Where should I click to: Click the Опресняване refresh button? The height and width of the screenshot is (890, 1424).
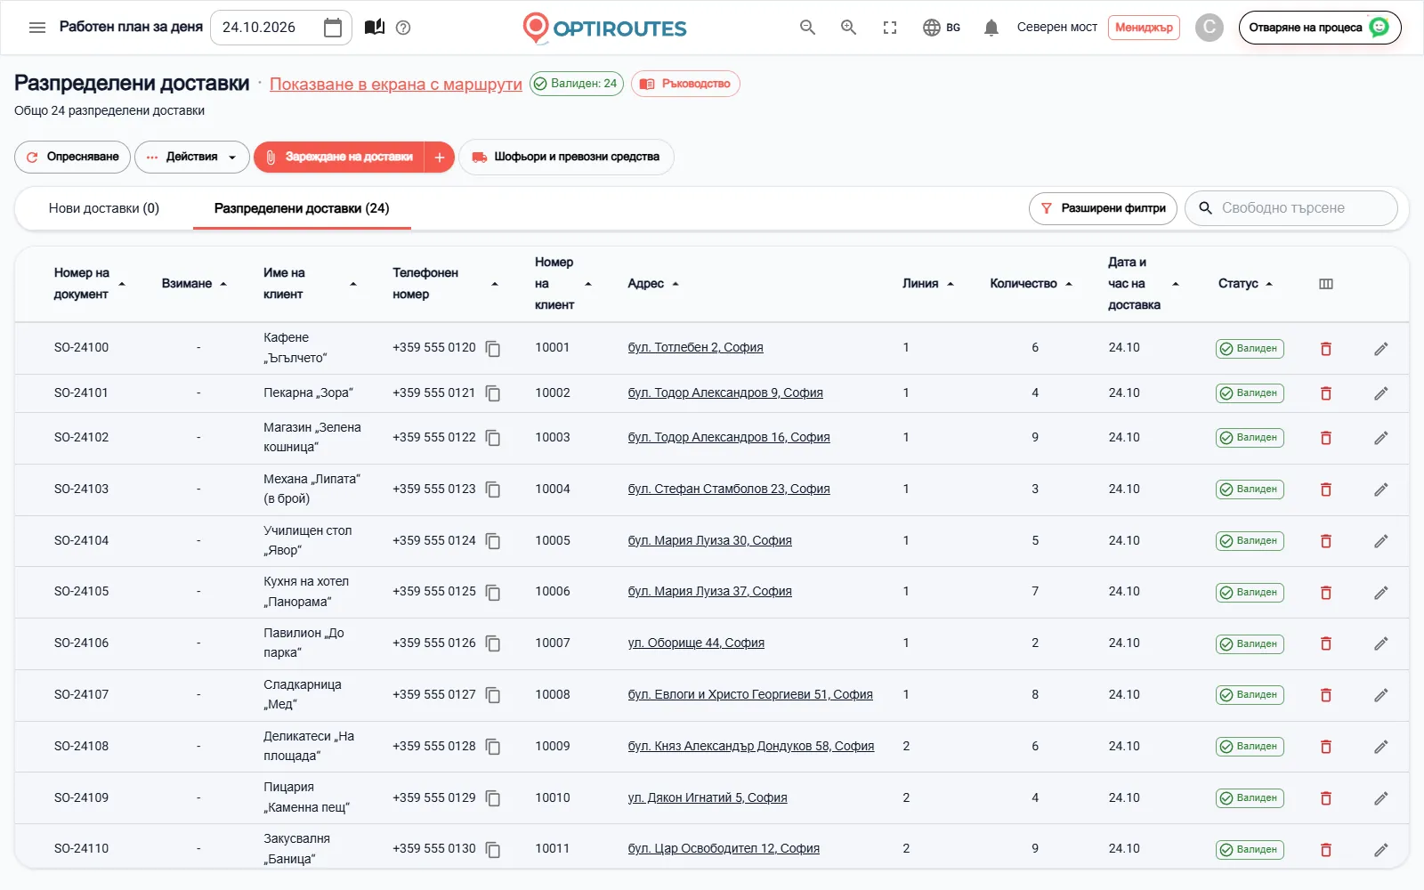pyautogui.click(x=72, y=157)
